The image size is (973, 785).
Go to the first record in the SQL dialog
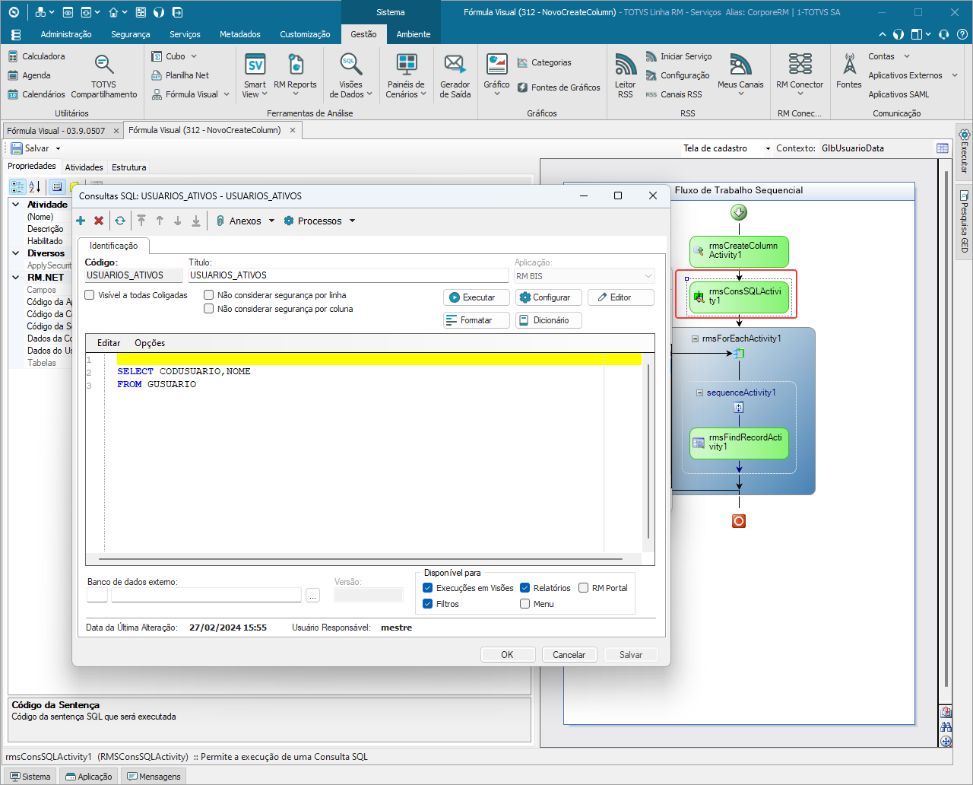[x=141, y=221]
